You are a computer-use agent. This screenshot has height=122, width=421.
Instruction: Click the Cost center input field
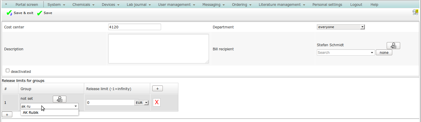[x=134, y=27]
